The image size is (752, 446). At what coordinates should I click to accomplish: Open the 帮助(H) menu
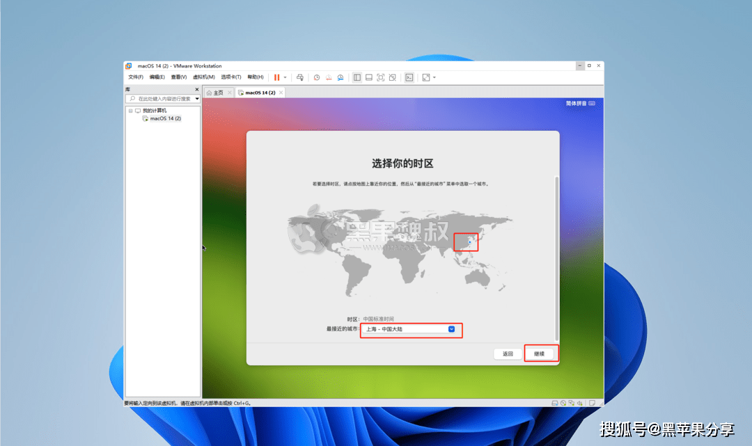point(256,77)
